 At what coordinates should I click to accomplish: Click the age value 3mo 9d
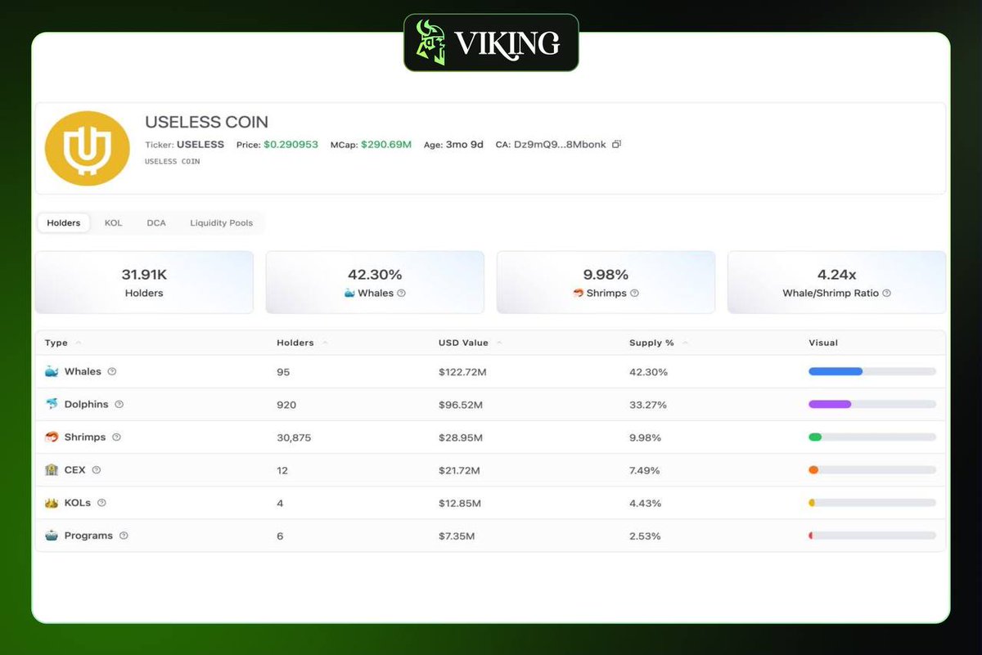point(465,144)
